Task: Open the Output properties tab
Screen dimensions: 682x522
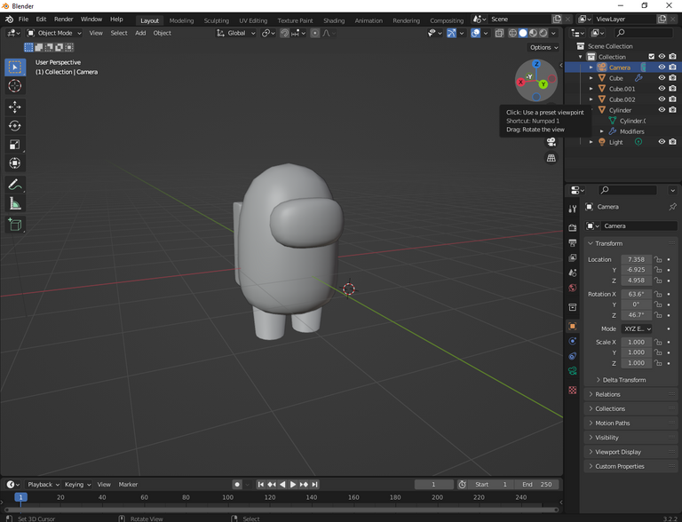Action: pyautogui.click(x=573, y=242)
